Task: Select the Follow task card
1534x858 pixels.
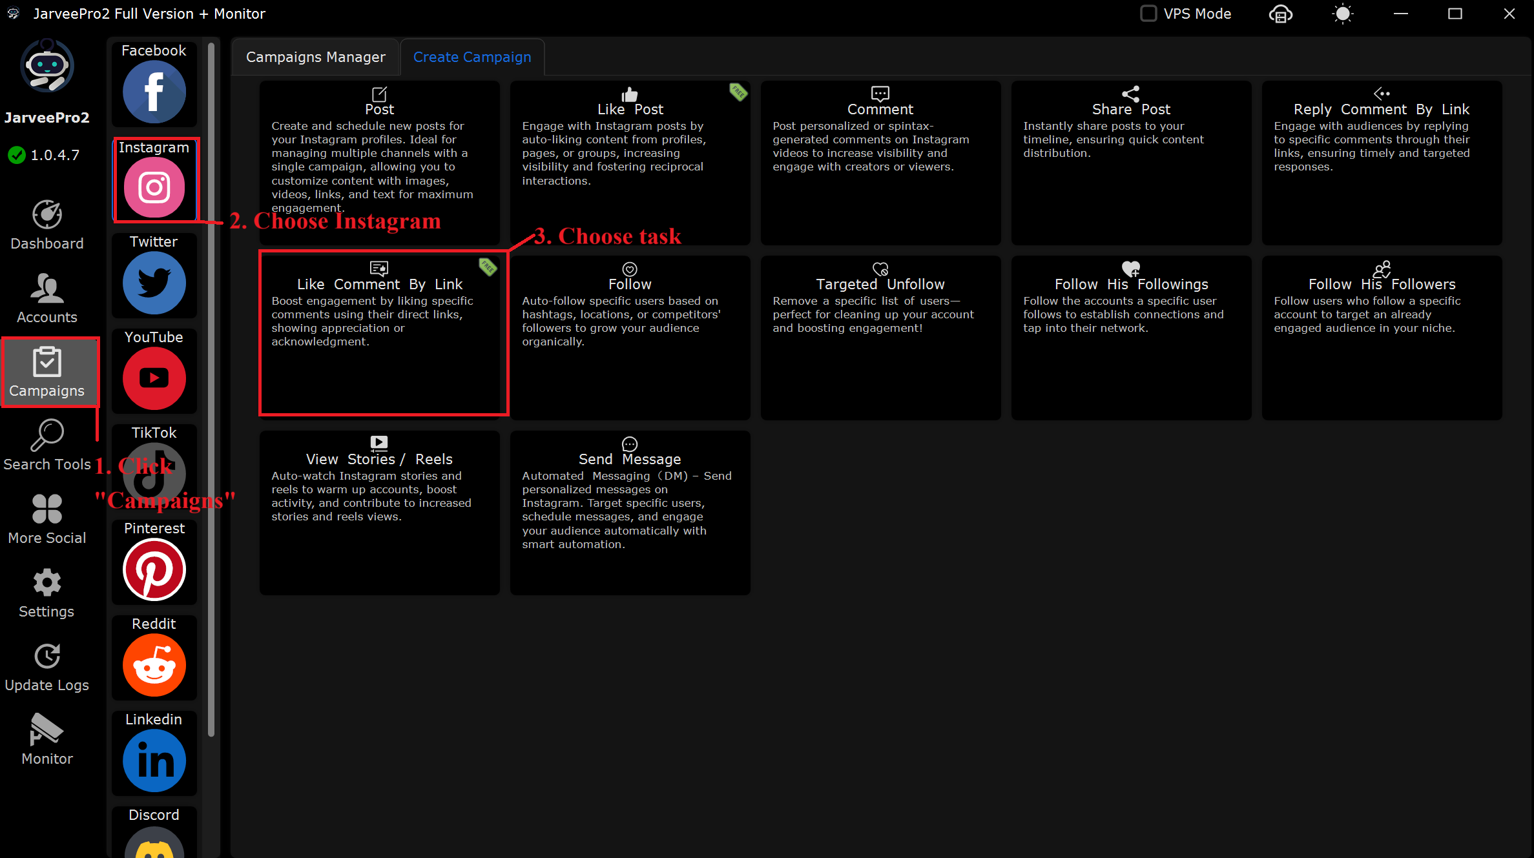Action: [630, 338]
